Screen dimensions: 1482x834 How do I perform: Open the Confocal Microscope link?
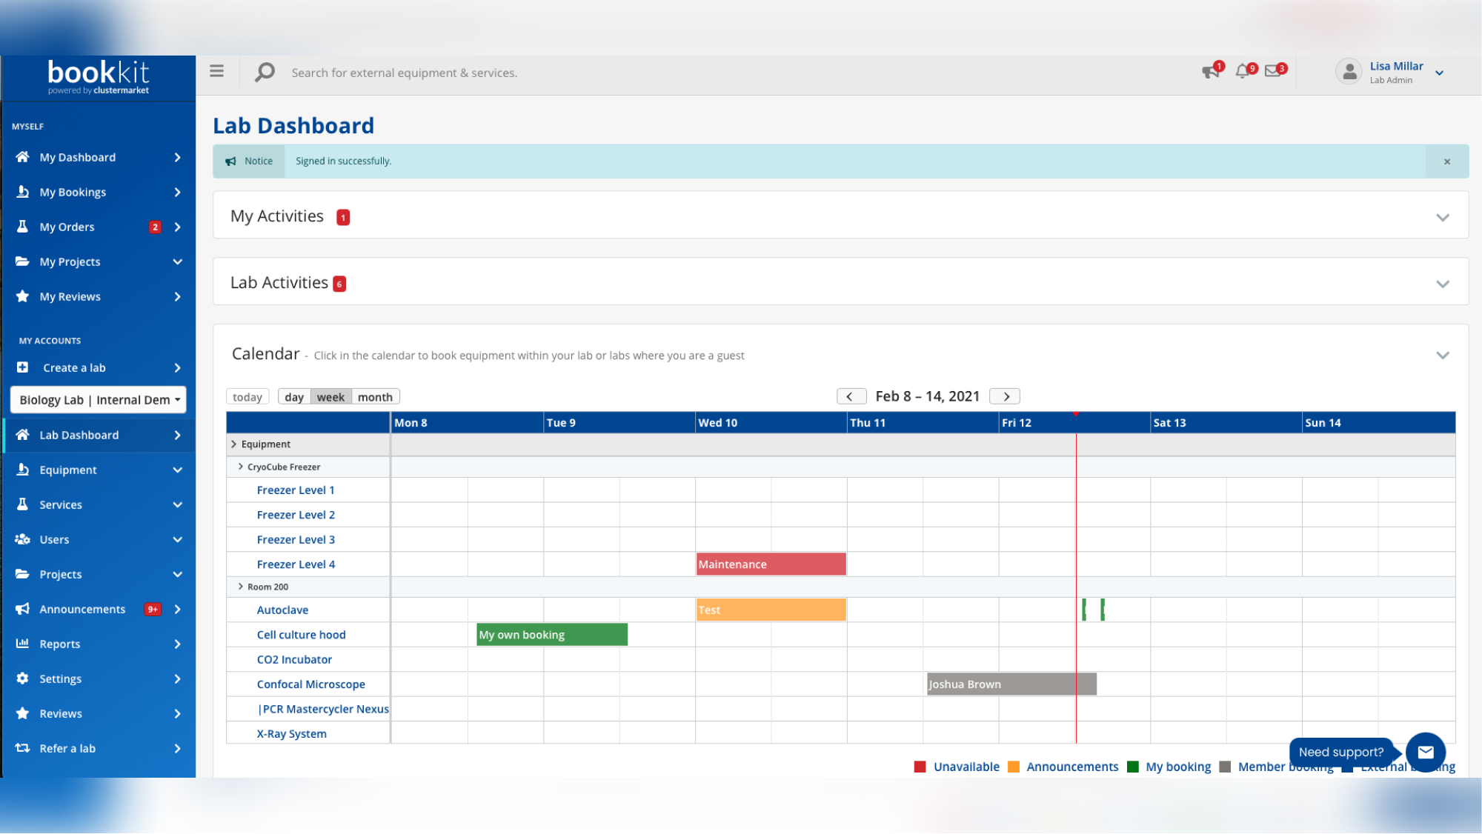point(310,684)
